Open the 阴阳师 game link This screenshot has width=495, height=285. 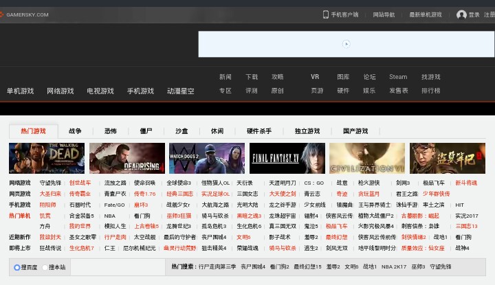[47, 205]
